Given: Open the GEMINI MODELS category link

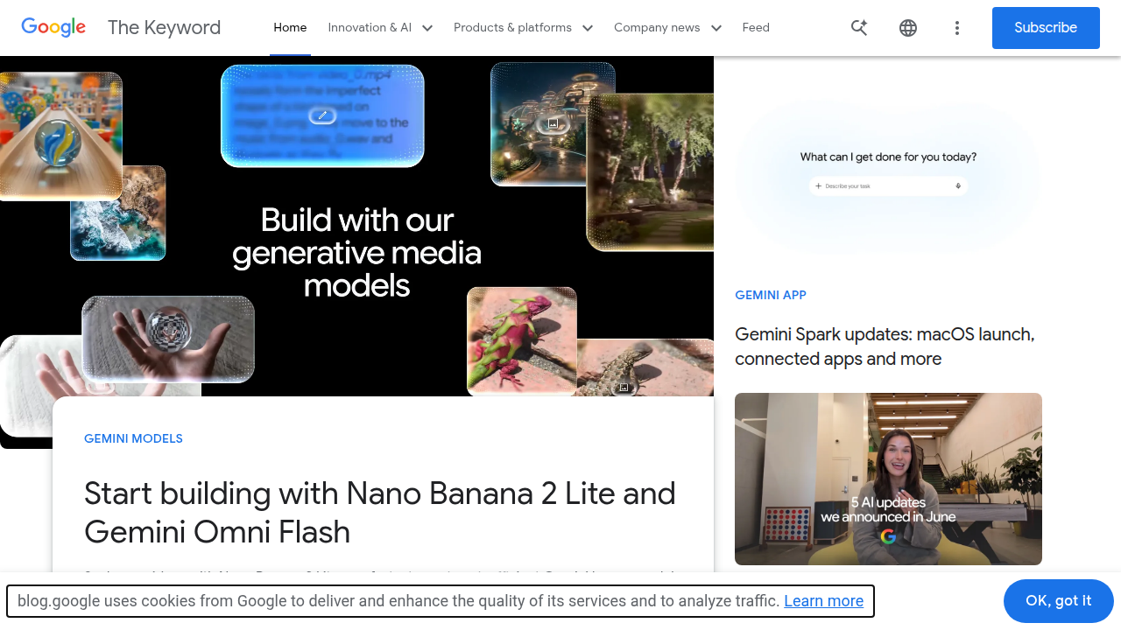Looking at the screenshot, I should (x=133, y=438).
